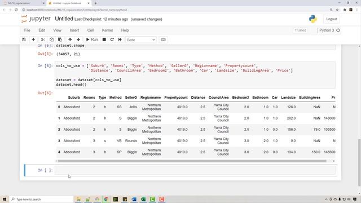This screenshot has height=203, width=361.
Task: Open a new browser tab
Action: [x=95, y=3]
